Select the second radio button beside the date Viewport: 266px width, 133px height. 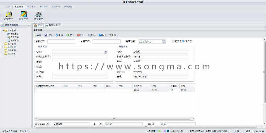tap(183, 41)
